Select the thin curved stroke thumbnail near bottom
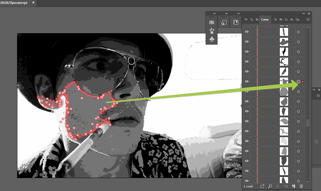 [x=284, y=171]
